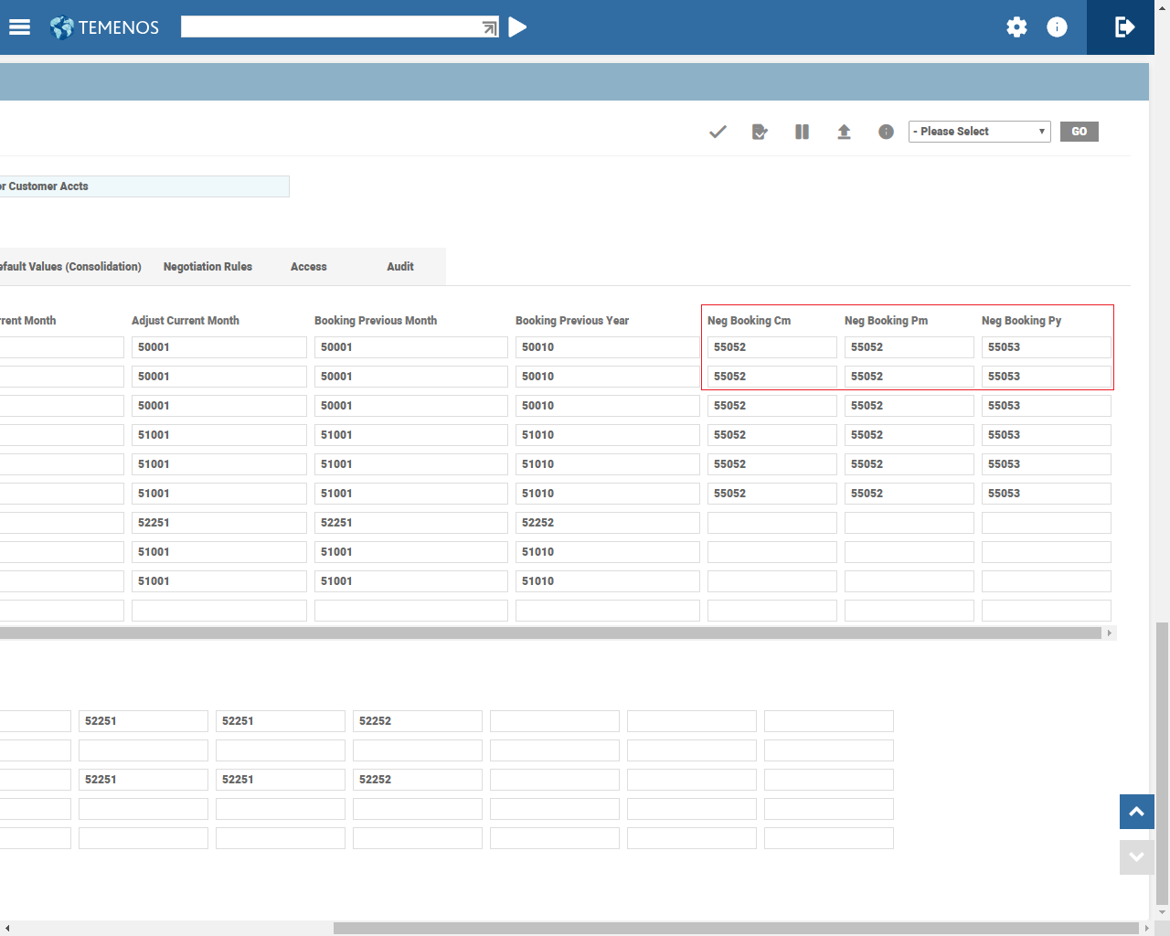Open the hamburger main menu
Viewport: 1170px width, 936px height.
click(20, 27)
